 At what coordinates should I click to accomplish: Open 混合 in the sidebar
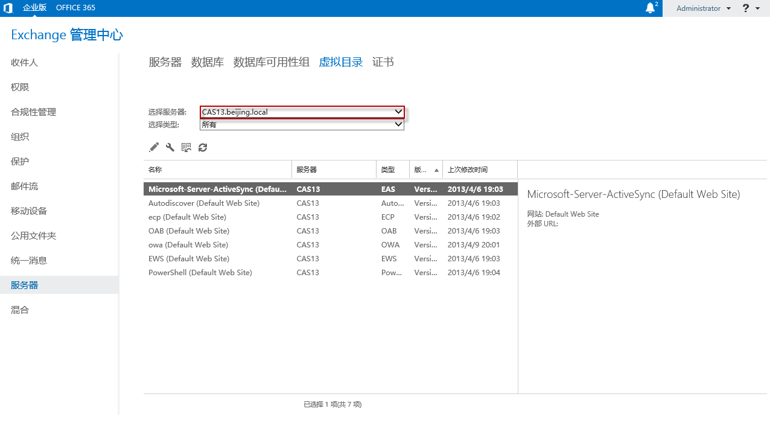[x=20, y=310]
